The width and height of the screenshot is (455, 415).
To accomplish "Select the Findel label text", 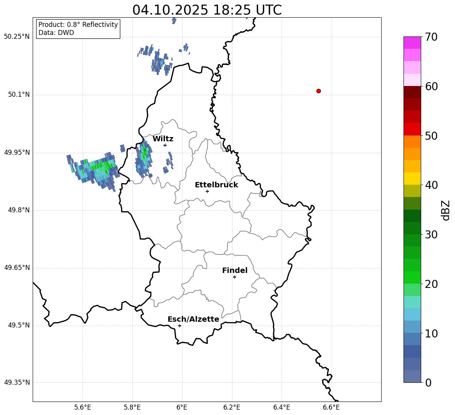I will pyautogui.click(x=235, y=270).
